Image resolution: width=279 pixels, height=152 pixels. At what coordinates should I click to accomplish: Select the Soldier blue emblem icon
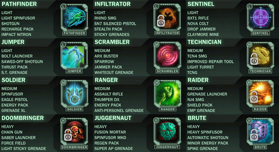click(x=74, y=93)
